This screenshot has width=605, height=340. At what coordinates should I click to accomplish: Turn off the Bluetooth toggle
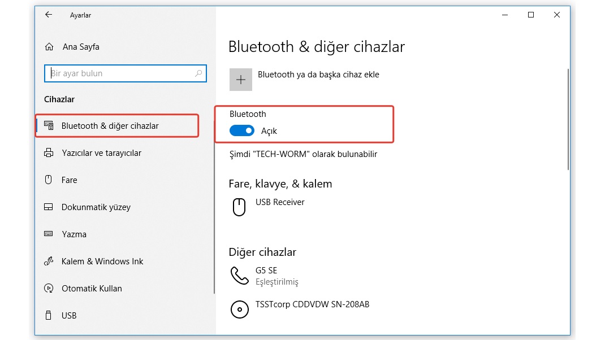[x=242, y=130]
